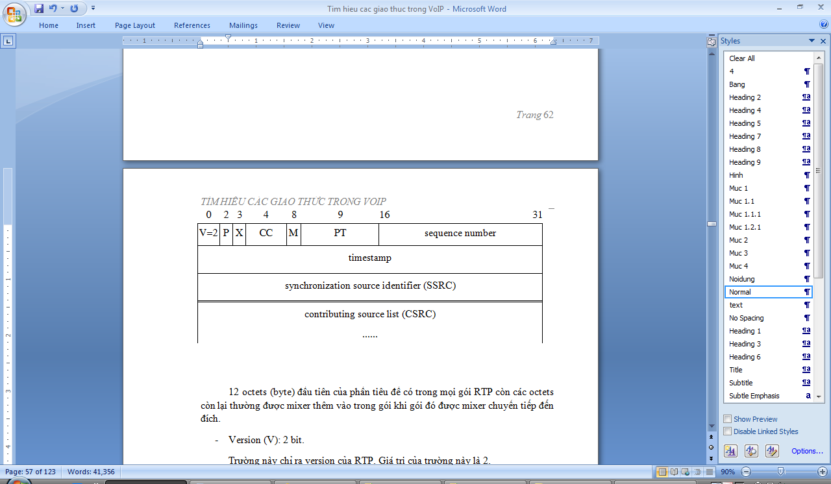The height and width of the screenshot is (484, 831).
Task: Open the Styles pane options dropdown arrow
Action: pyautogui.click(x=812, y=41)
